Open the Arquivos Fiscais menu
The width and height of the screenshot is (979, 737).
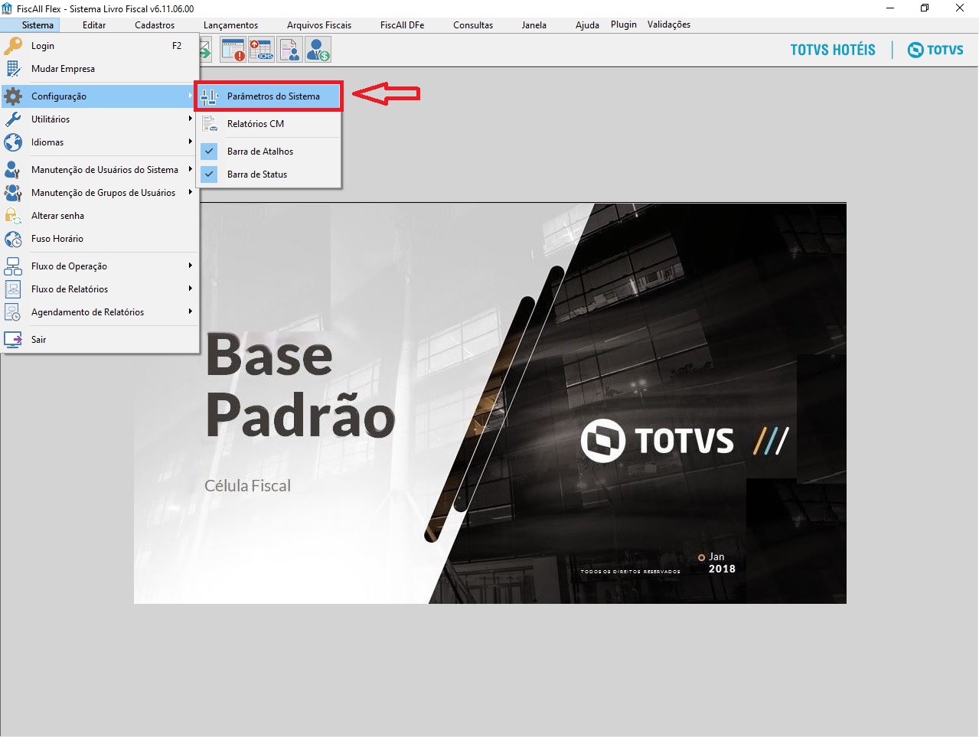[319, 25]
